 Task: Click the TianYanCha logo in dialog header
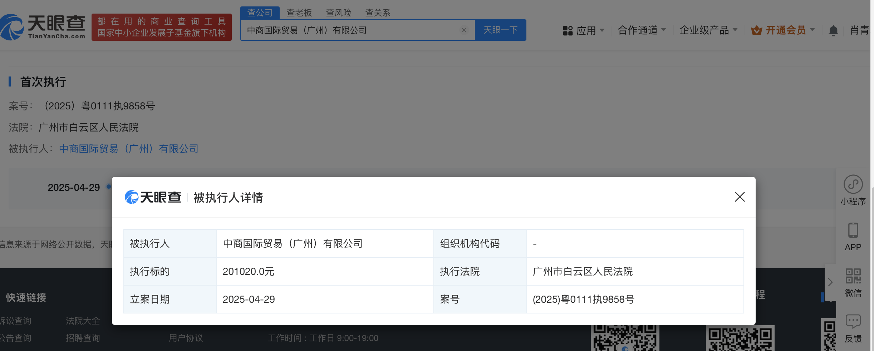tap(153, 197)
